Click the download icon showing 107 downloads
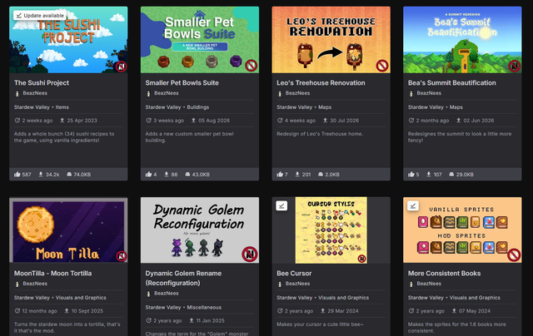 [x=429, y=174]
